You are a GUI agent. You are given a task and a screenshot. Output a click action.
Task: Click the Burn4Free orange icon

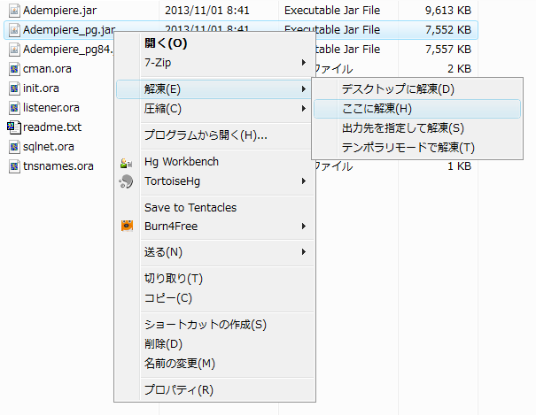[127, 226]
